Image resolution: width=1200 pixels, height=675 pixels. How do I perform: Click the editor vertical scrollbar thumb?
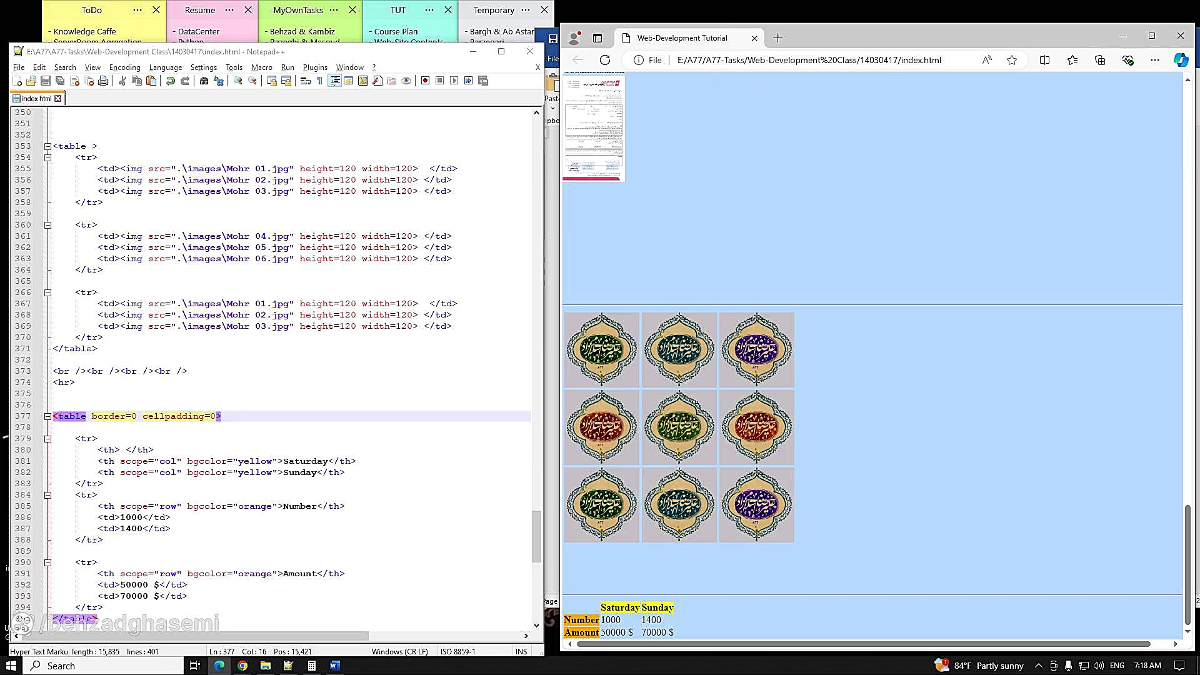536,536
